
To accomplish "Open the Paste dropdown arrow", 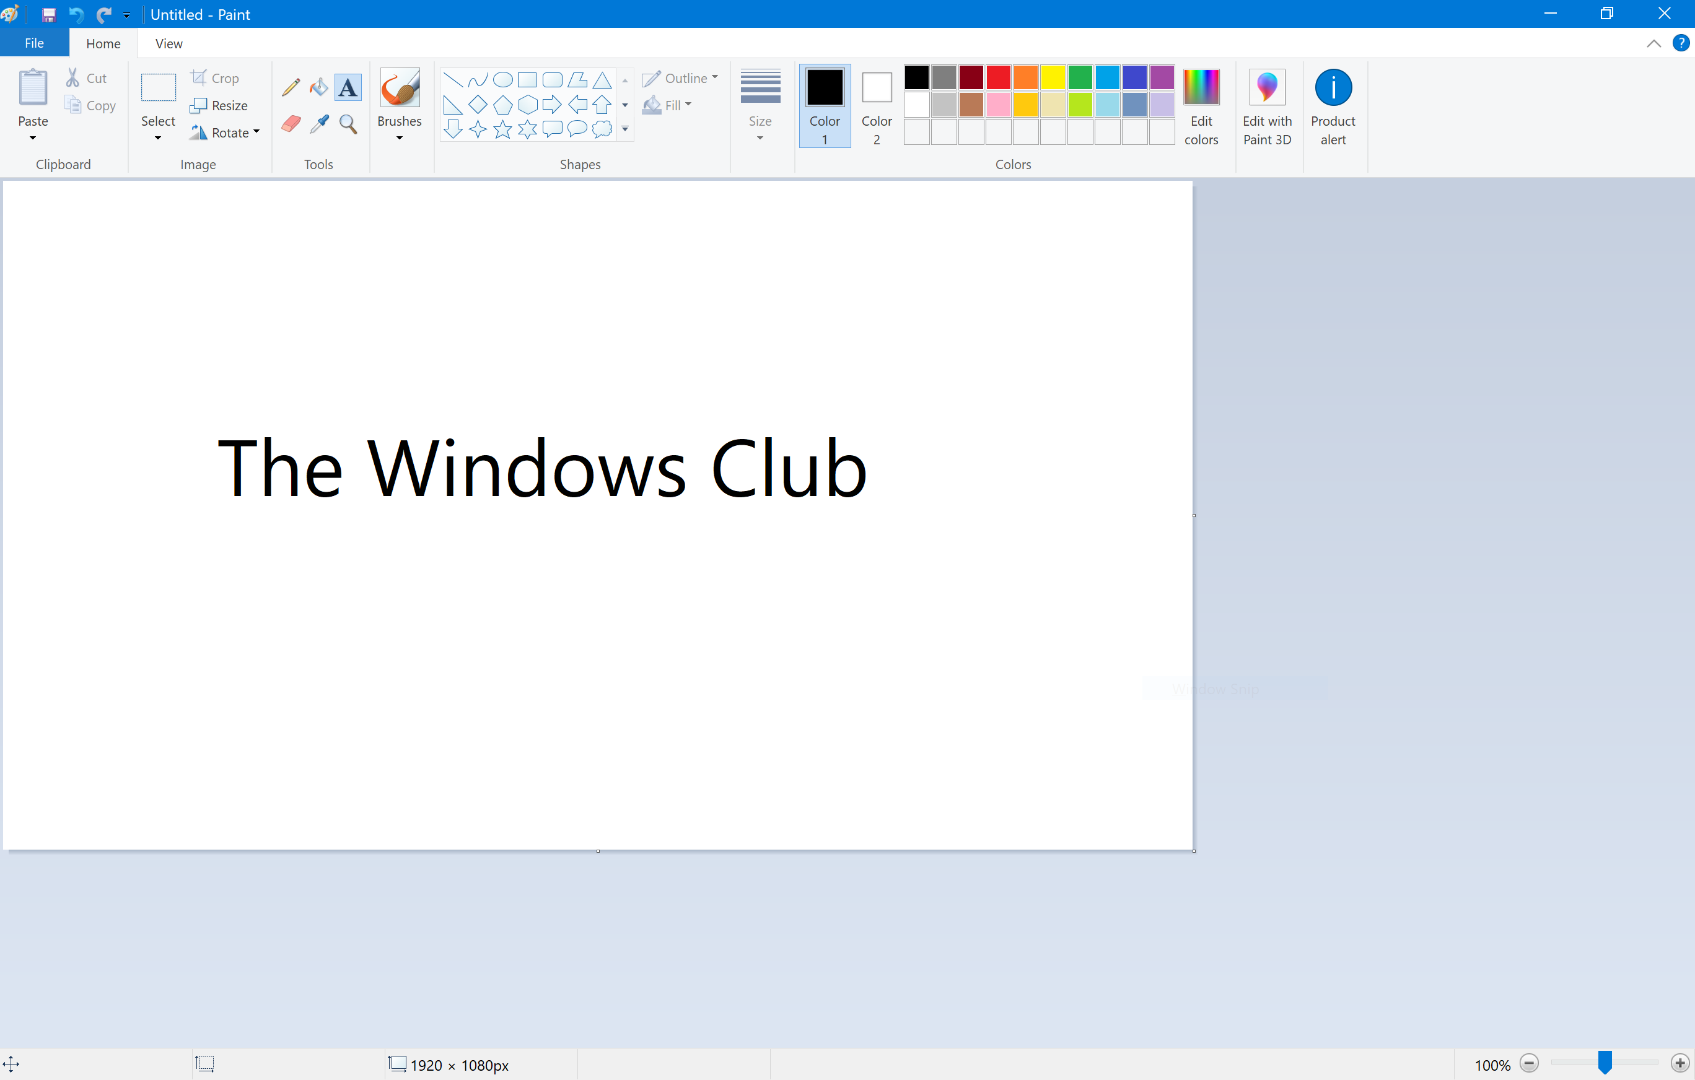I will (x=33, y=138).
